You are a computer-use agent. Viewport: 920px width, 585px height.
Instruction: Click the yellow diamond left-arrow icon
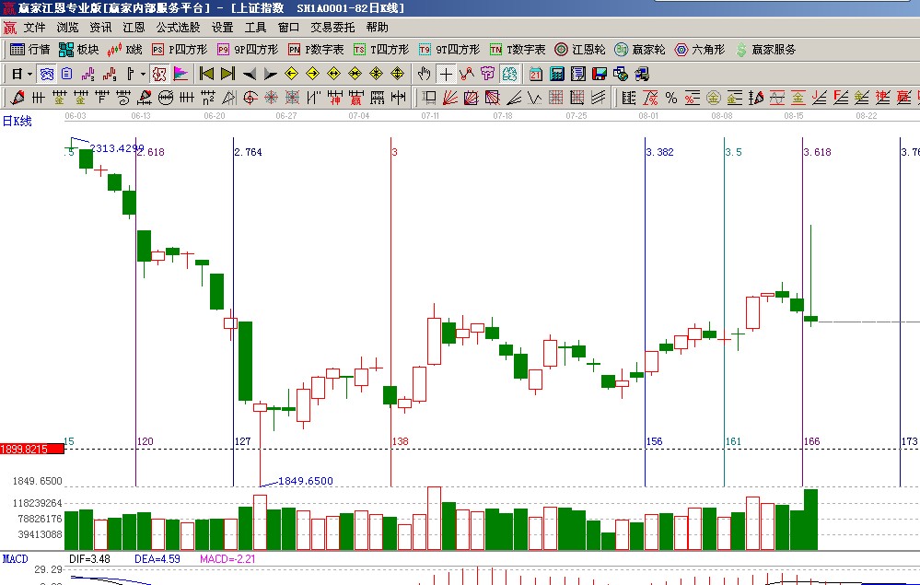coord(292,74)
